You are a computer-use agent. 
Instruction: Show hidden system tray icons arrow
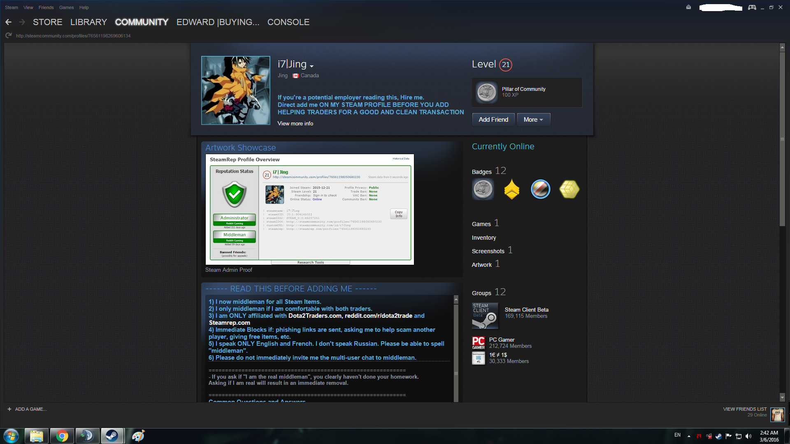[689, 436]
